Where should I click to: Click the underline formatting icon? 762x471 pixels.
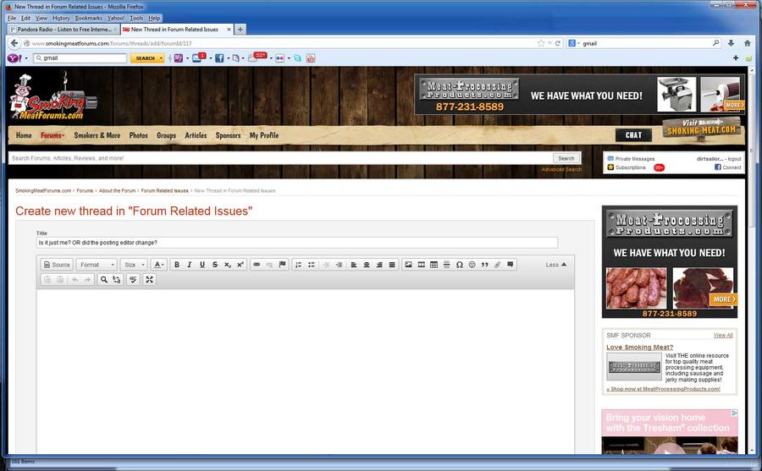click(202, 265)
